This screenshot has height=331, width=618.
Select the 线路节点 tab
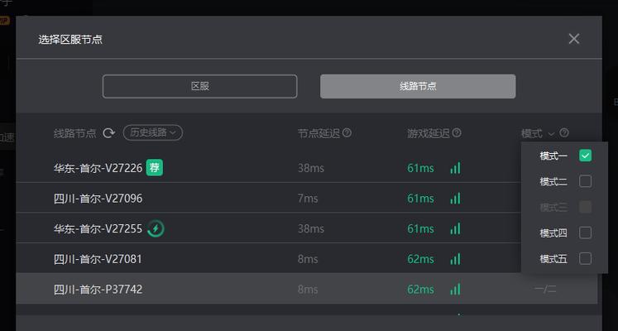coord(418,86)
